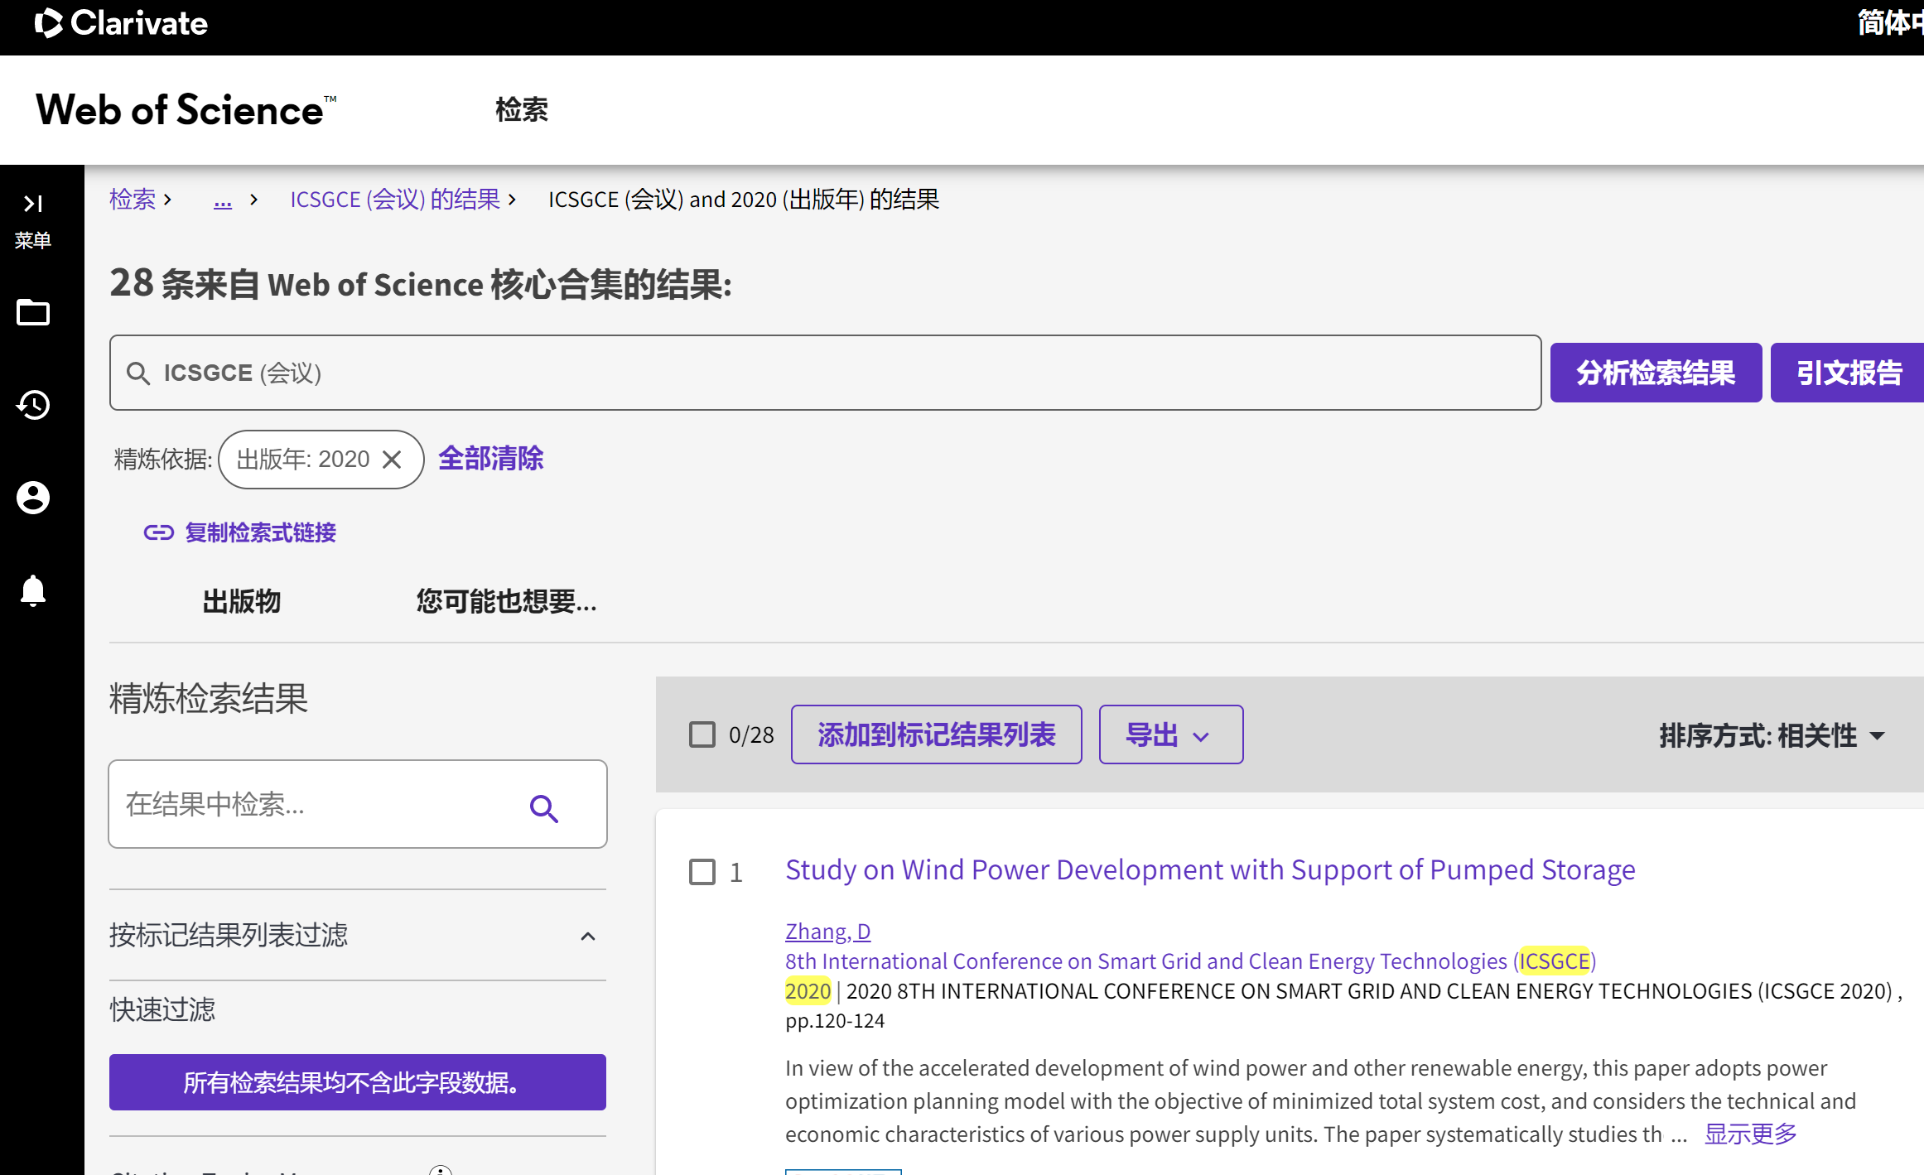1924x1175 pixels.
Task: Go to 检索 breadcrumb link
Action: point(133,200)
